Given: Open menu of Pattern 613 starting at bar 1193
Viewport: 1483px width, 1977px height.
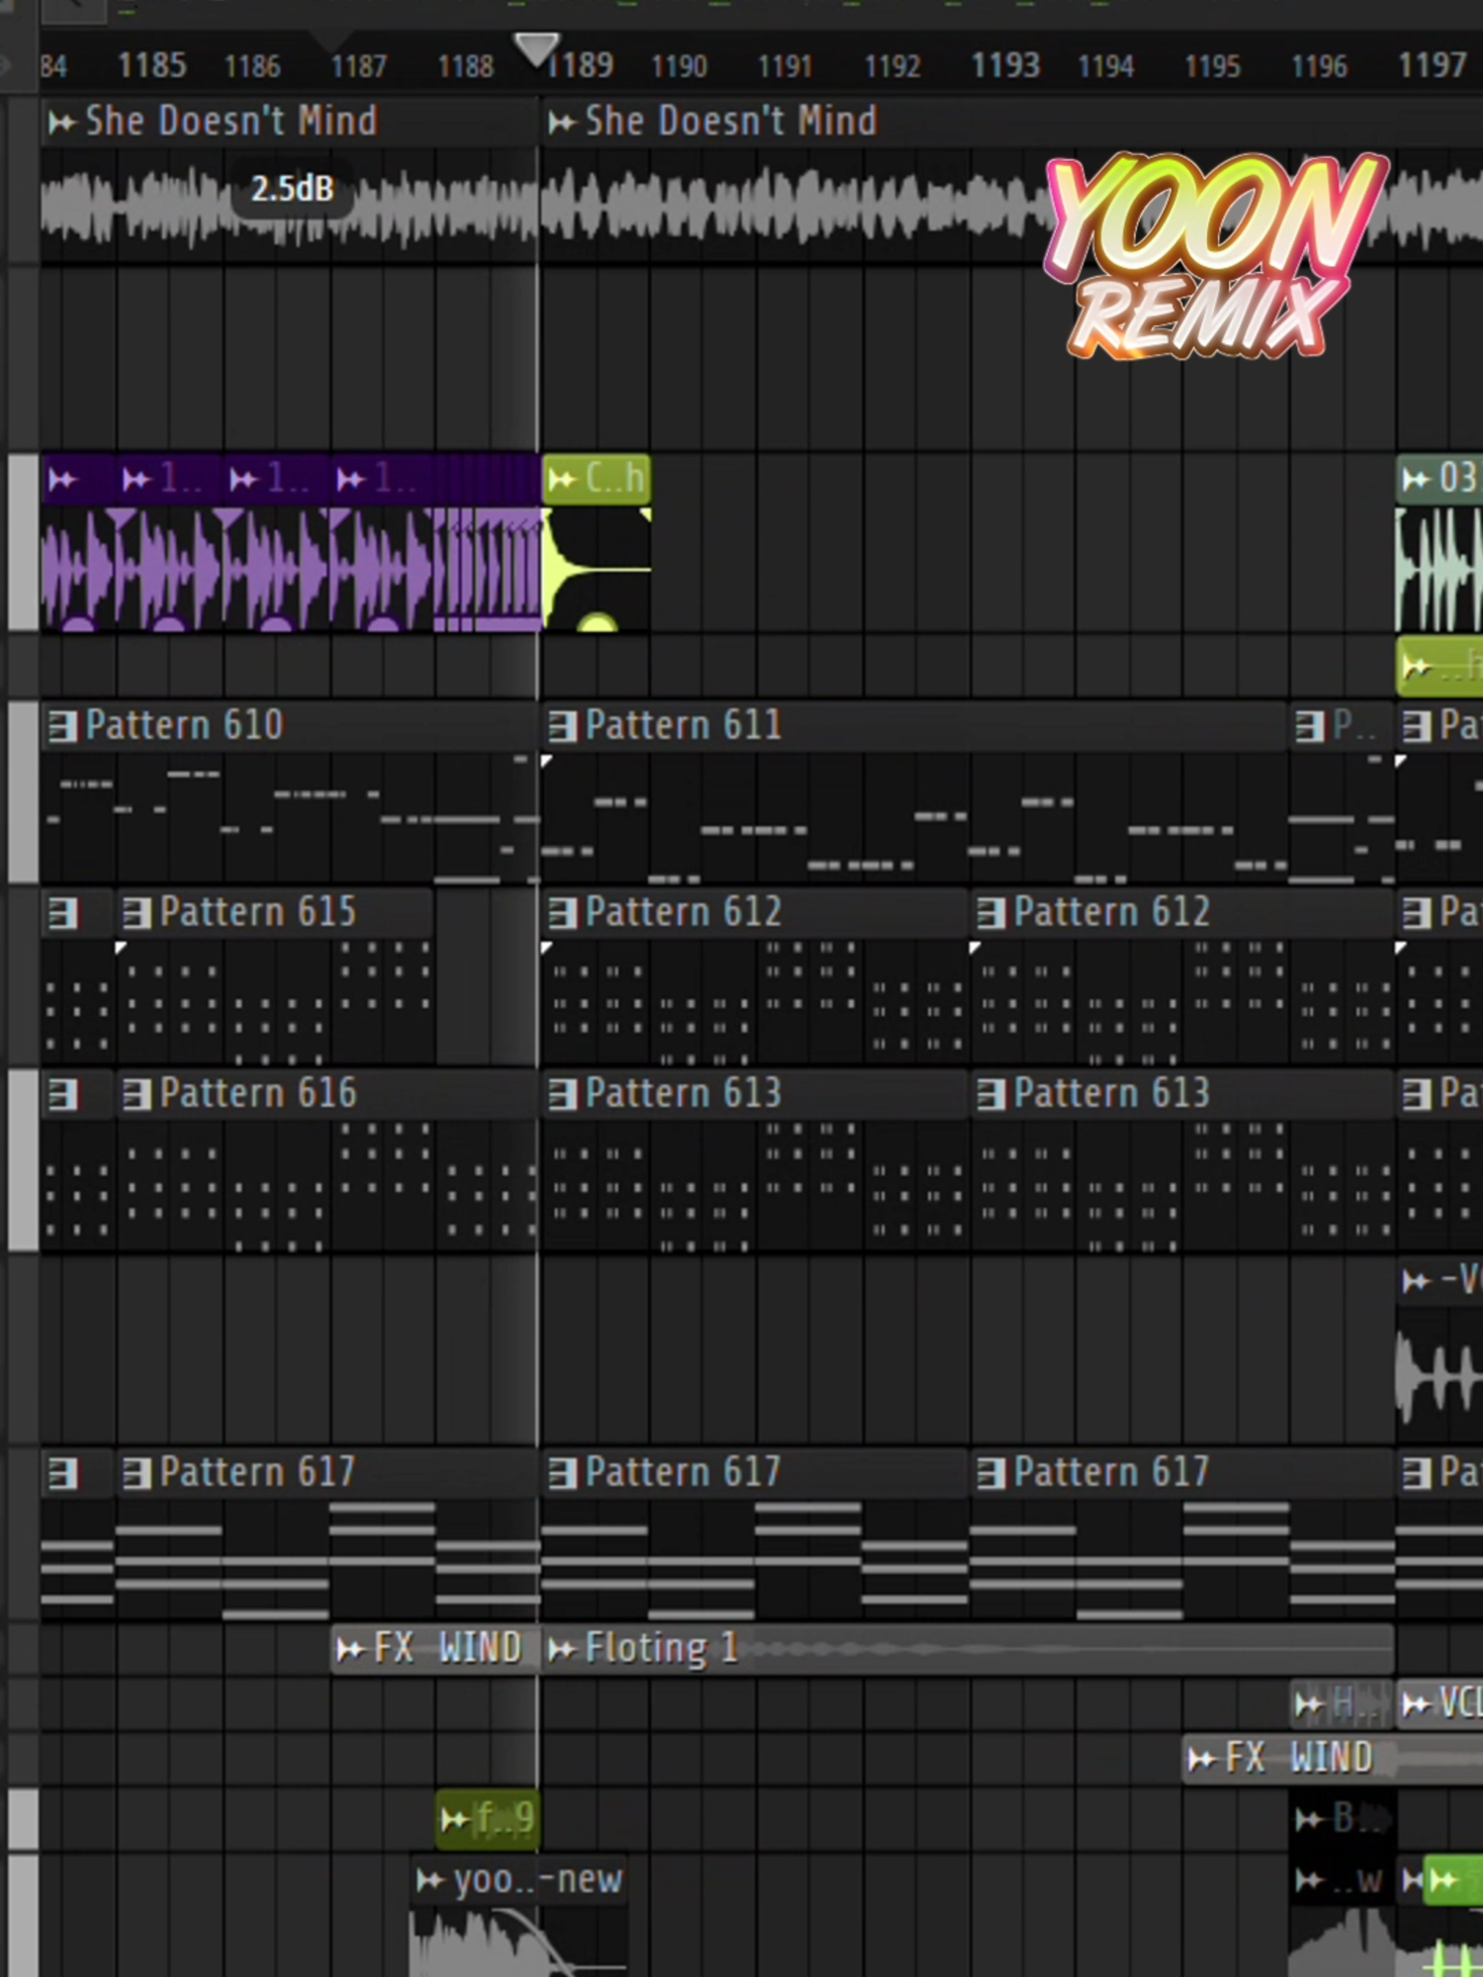Looking at the screenshot, I should coord(991,1094).
